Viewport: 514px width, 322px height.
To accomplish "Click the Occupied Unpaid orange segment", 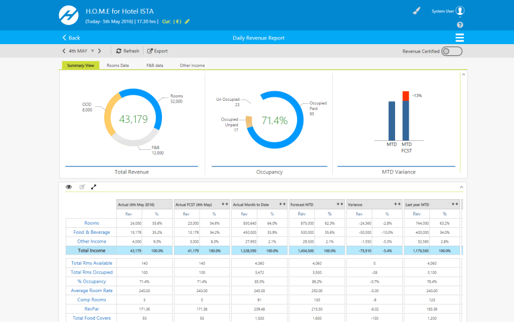I will pyautogui.click(x=249, y=122).
